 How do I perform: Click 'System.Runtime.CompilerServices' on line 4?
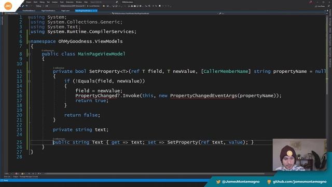91,32
